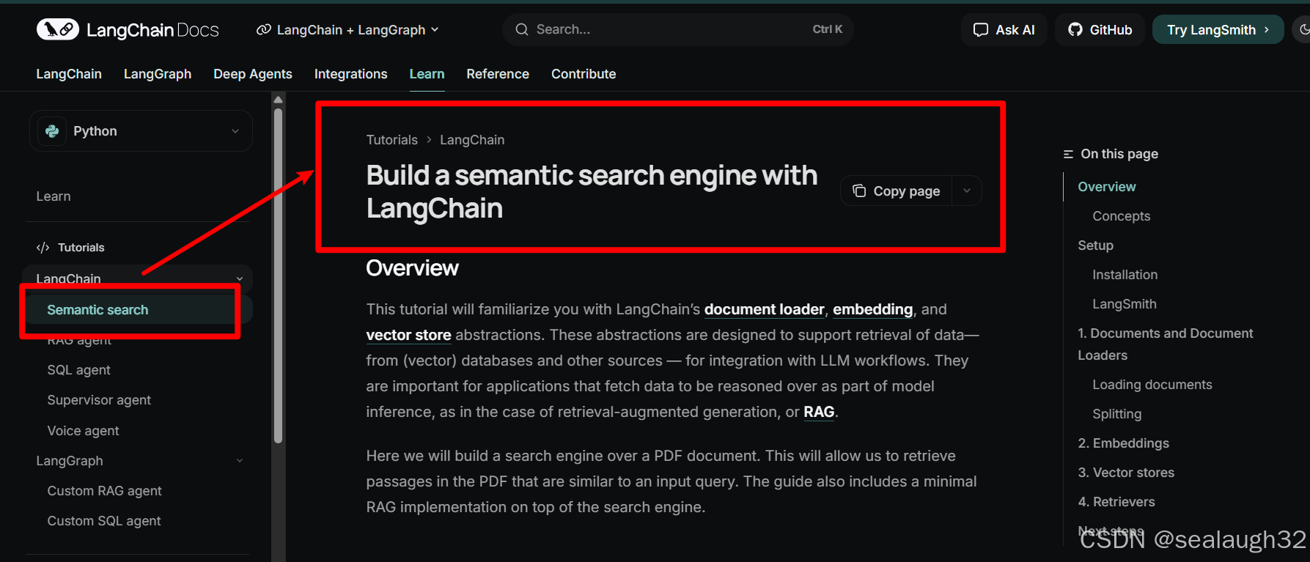Click the GitHub button
The image size is (1310, 562).
point(1100,30)
